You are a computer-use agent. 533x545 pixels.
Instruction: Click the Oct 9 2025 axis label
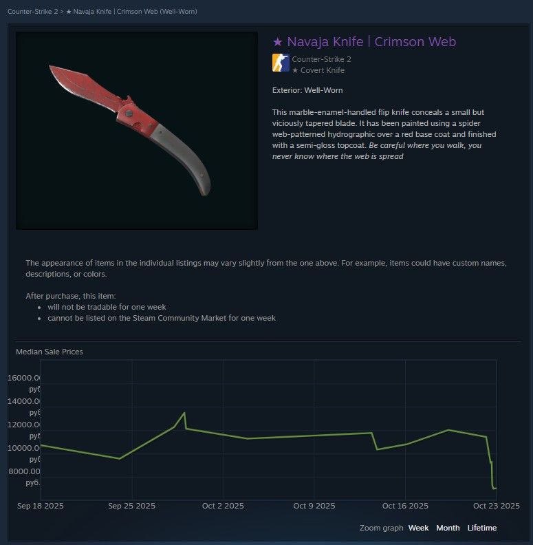point(314,506)
